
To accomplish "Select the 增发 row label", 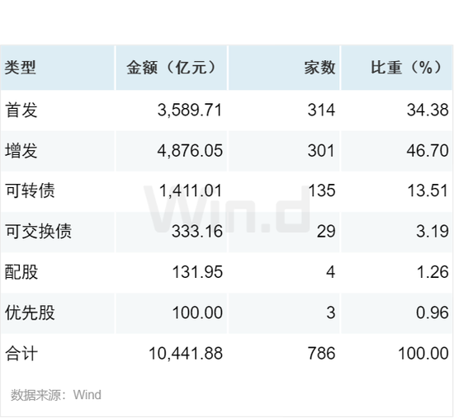I will [x=21, y=151].
